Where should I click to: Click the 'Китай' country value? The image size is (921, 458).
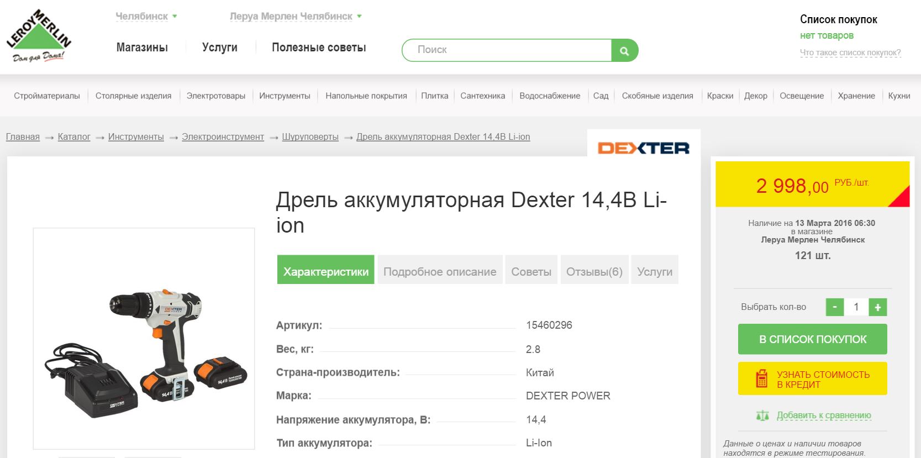540,373
